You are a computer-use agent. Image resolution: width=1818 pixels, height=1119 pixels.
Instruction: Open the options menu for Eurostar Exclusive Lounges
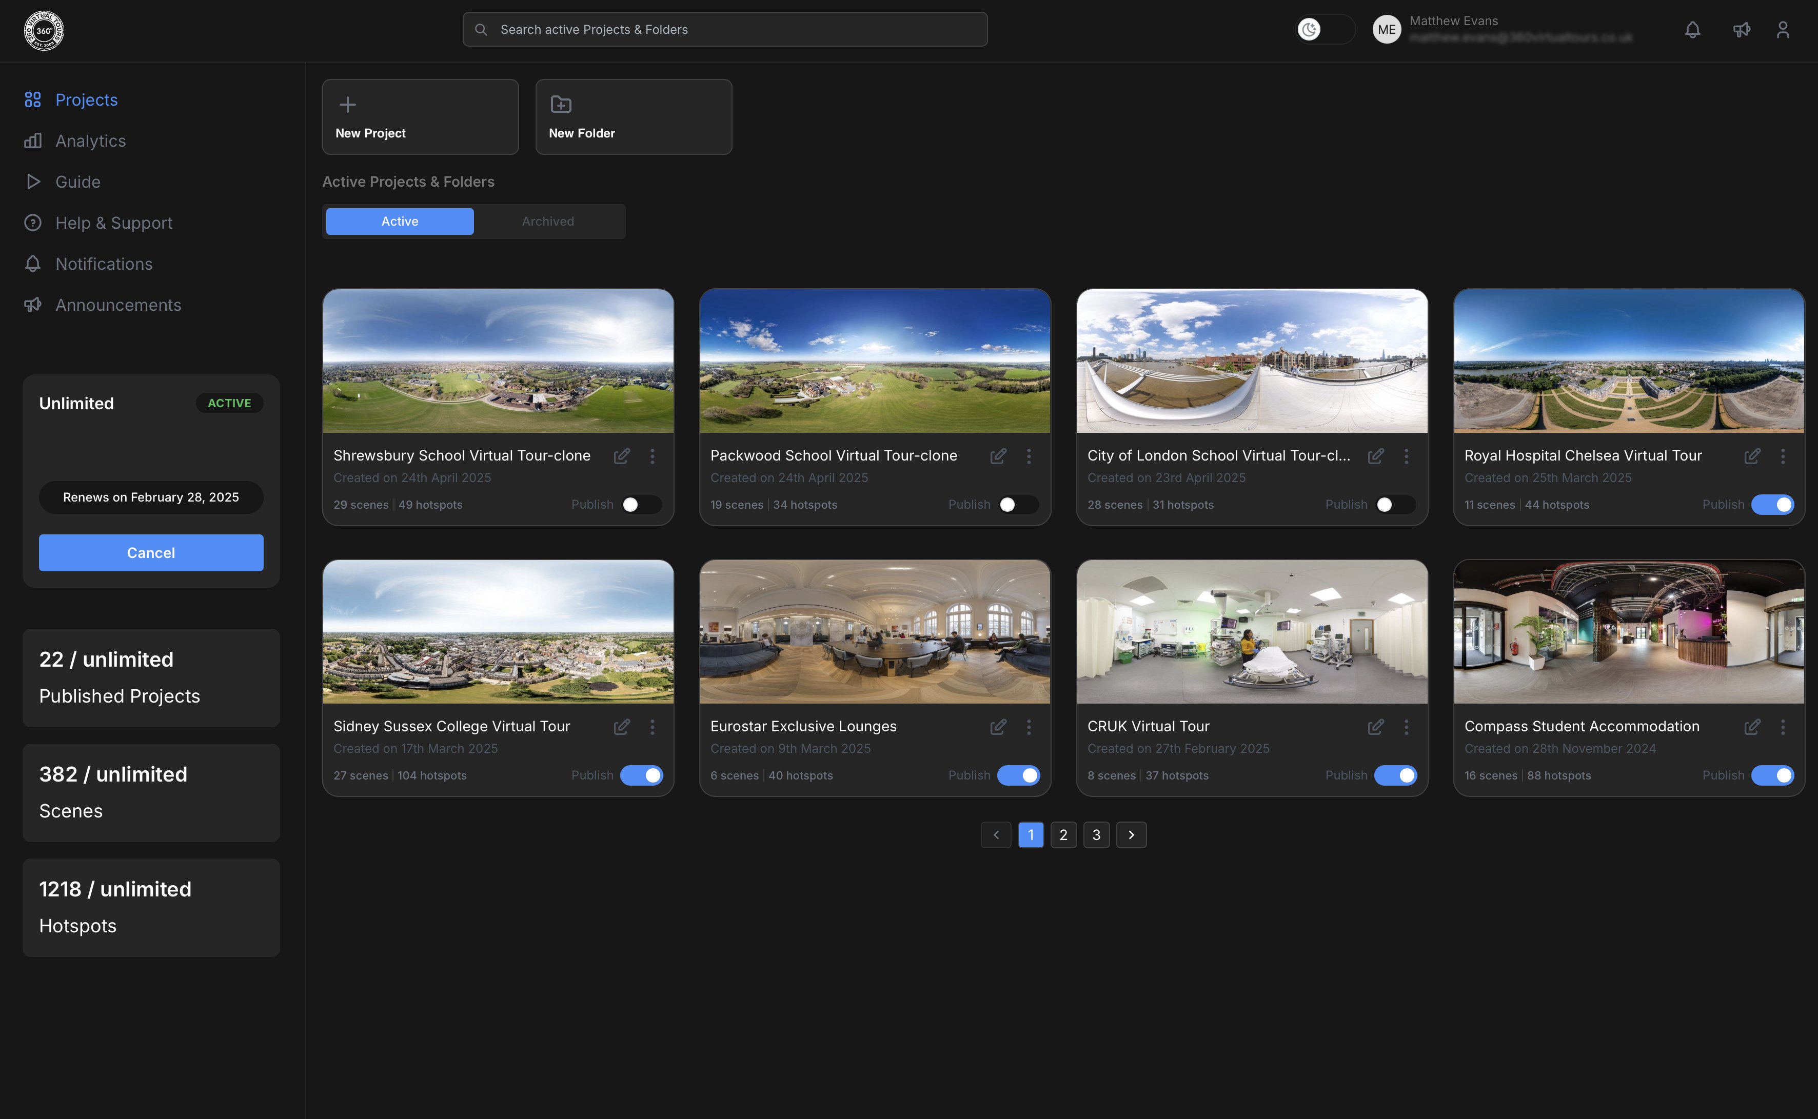[1029, 727]
